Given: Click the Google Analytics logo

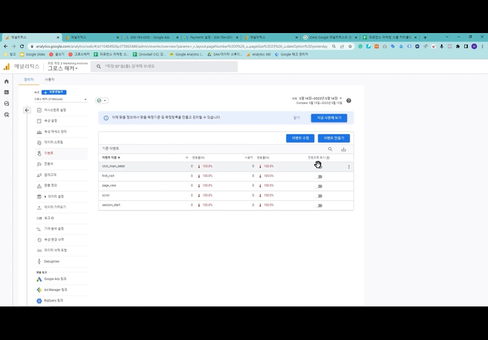Looking at the screenshot, I should coord(6,67).
